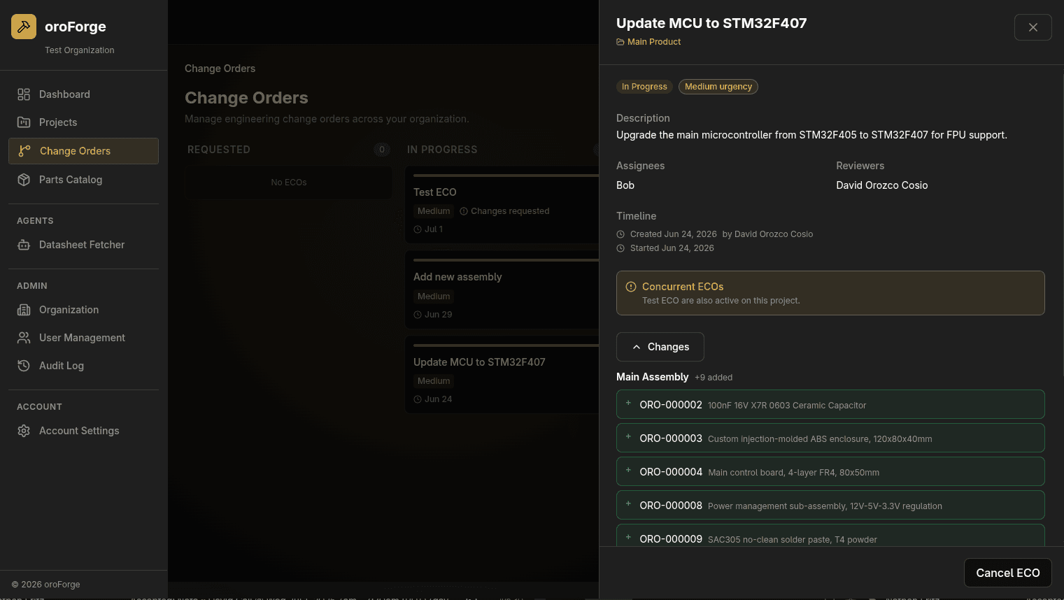Click the plus icon beside ORO-000004
The image size is (1064, 600).
pyautogui.click(x=628, y=470)
